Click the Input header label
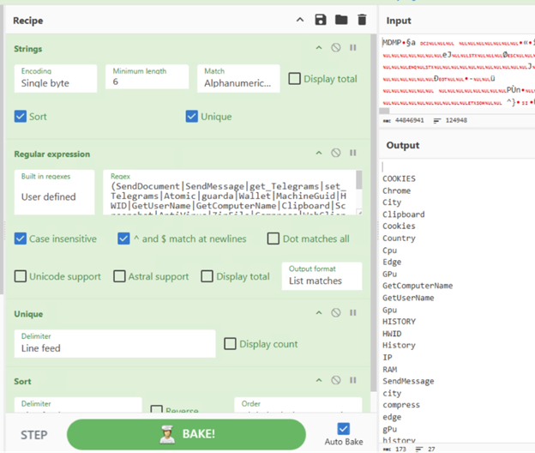The width and height of the screenshot is (535, 453). [399, 21]
